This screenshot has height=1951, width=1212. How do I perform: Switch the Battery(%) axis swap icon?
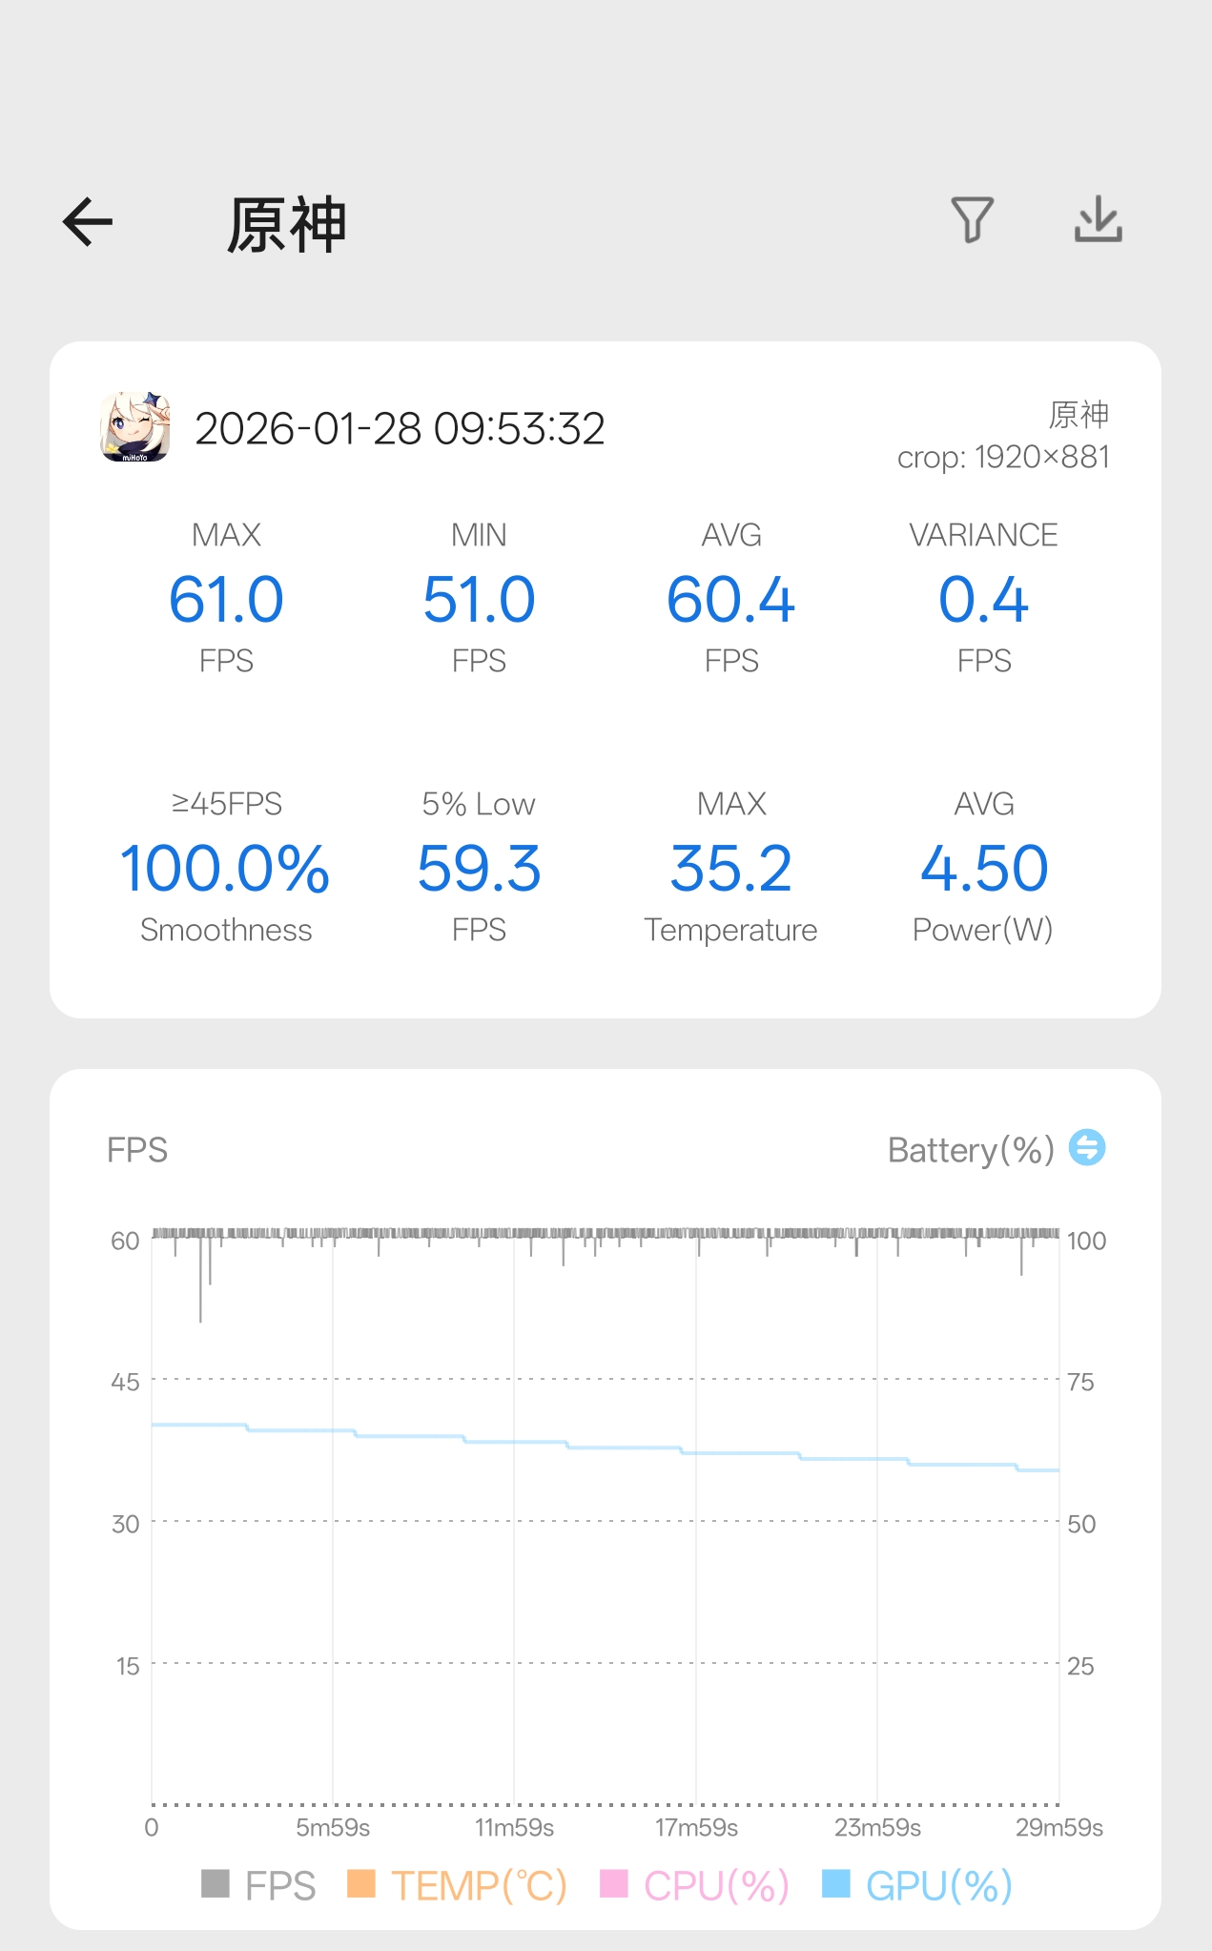[x=1086, y=1148]
